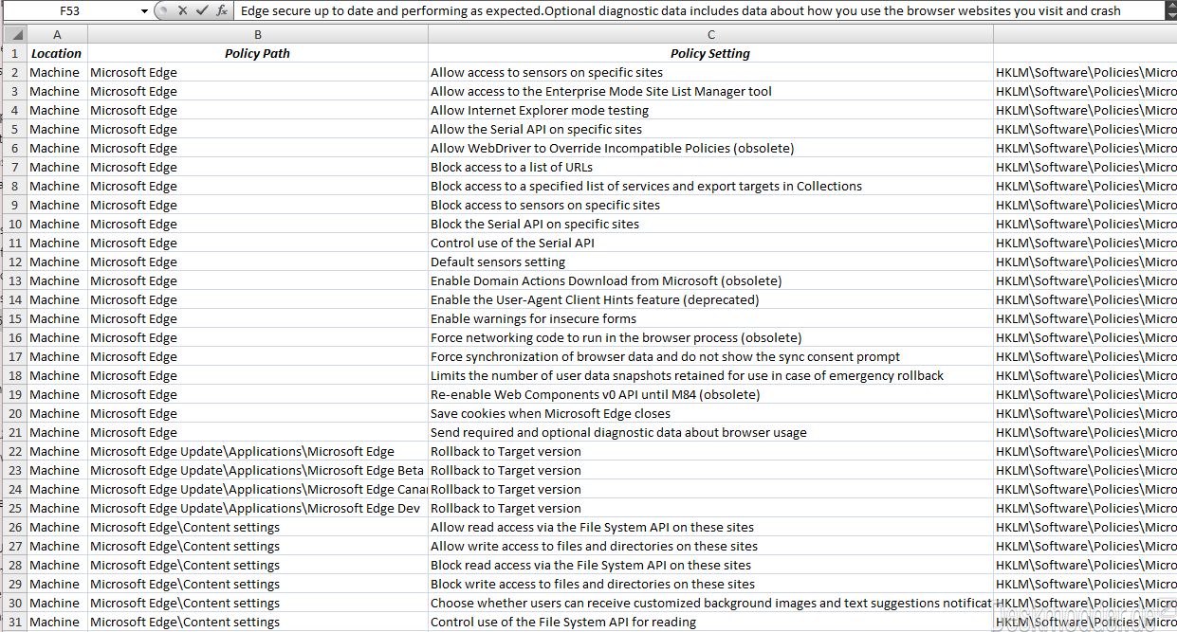Select 'Block write access to files and directories' cell
This screenshot has height=632, width=1177.
(x=710, y=584)
